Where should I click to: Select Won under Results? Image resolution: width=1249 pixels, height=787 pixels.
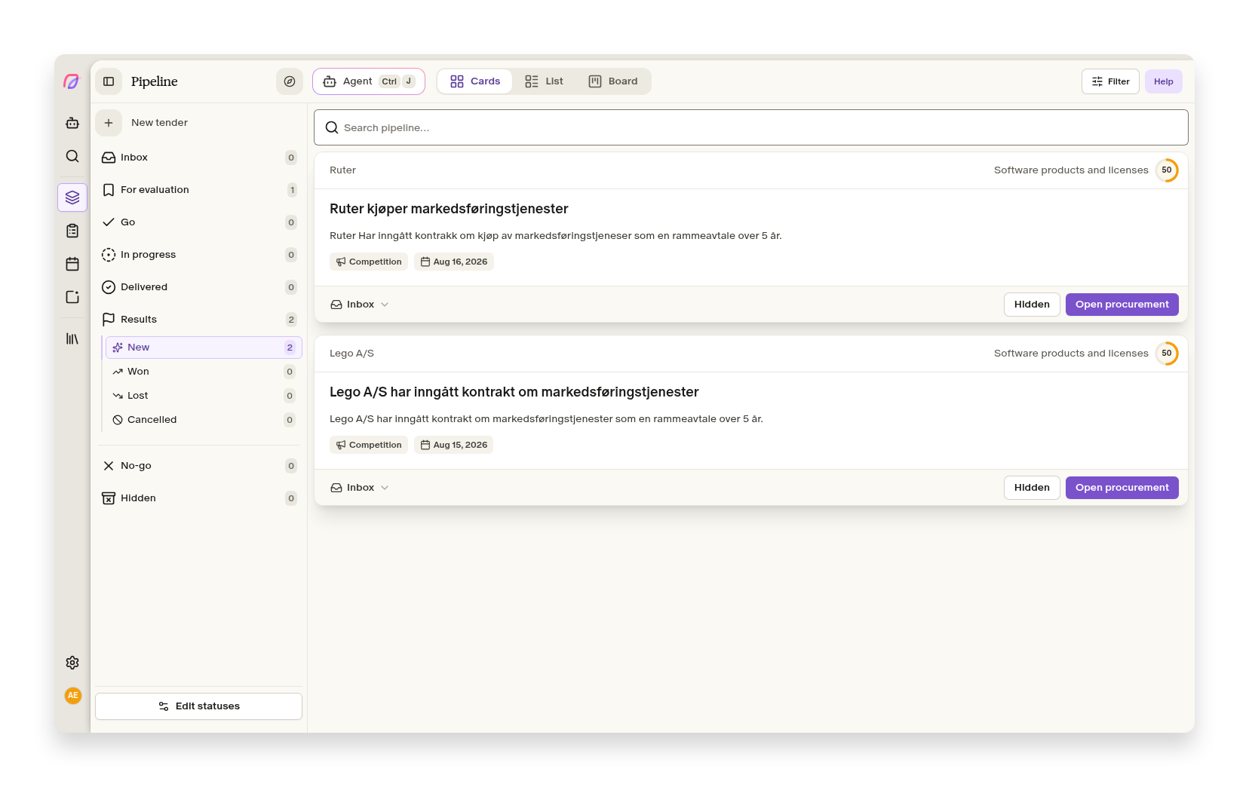tap(204, 372)
